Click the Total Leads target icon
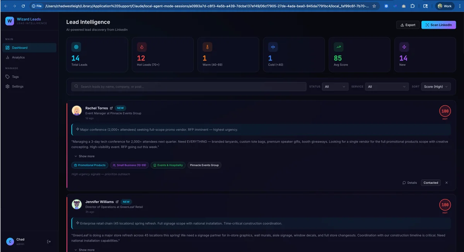Screen dimensions: 464x252 coord(76,47)
